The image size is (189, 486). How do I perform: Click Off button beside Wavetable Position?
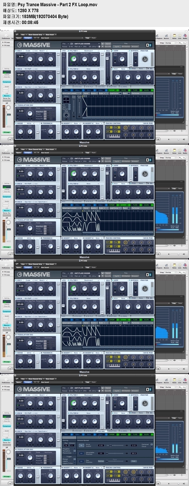click(x=81, y=453)
